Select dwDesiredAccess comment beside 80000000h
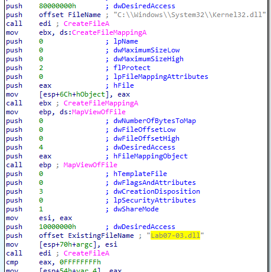 point(144,6)
